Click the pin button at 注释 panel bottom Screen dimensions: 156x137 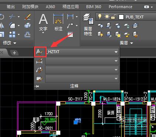tap(37, 86)
